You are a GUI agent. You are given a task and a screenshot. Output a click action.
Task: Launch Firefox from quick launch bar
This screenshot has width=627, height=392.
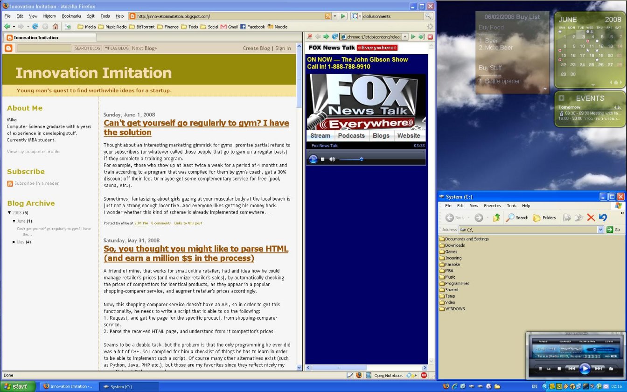[x=446, y=386]
